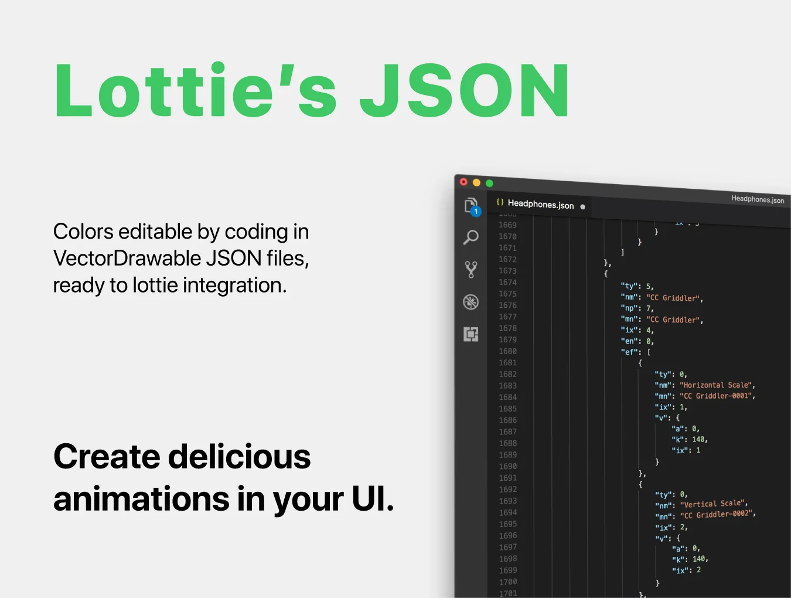Click the Headphones.json window title text

pos(758,199)
